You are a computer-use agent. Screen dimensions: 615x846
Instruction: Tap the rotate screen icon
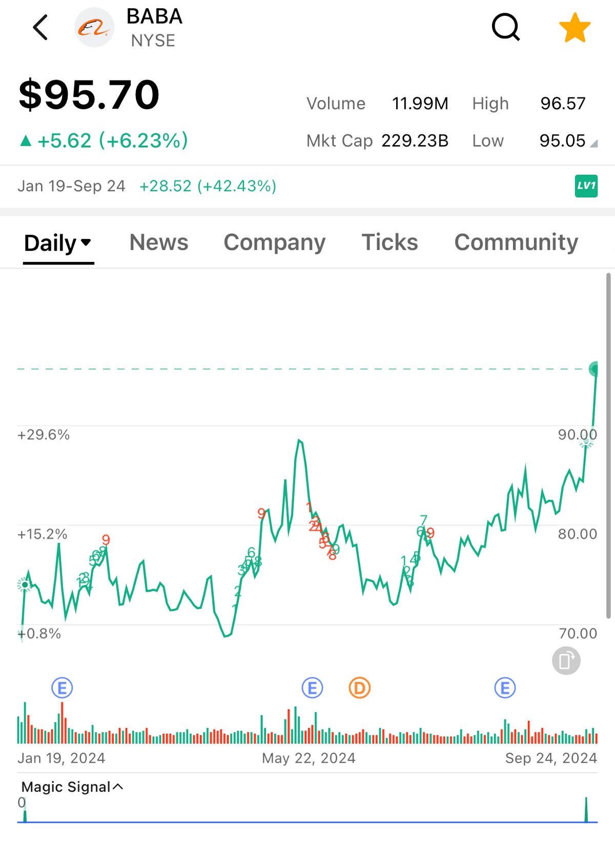coord(566,660)
